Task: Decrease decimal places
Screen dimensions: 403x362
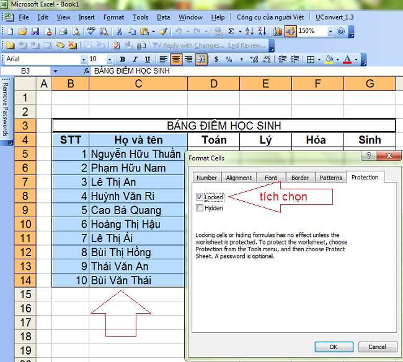Action: pyautogui.click(x=267, y=59)
